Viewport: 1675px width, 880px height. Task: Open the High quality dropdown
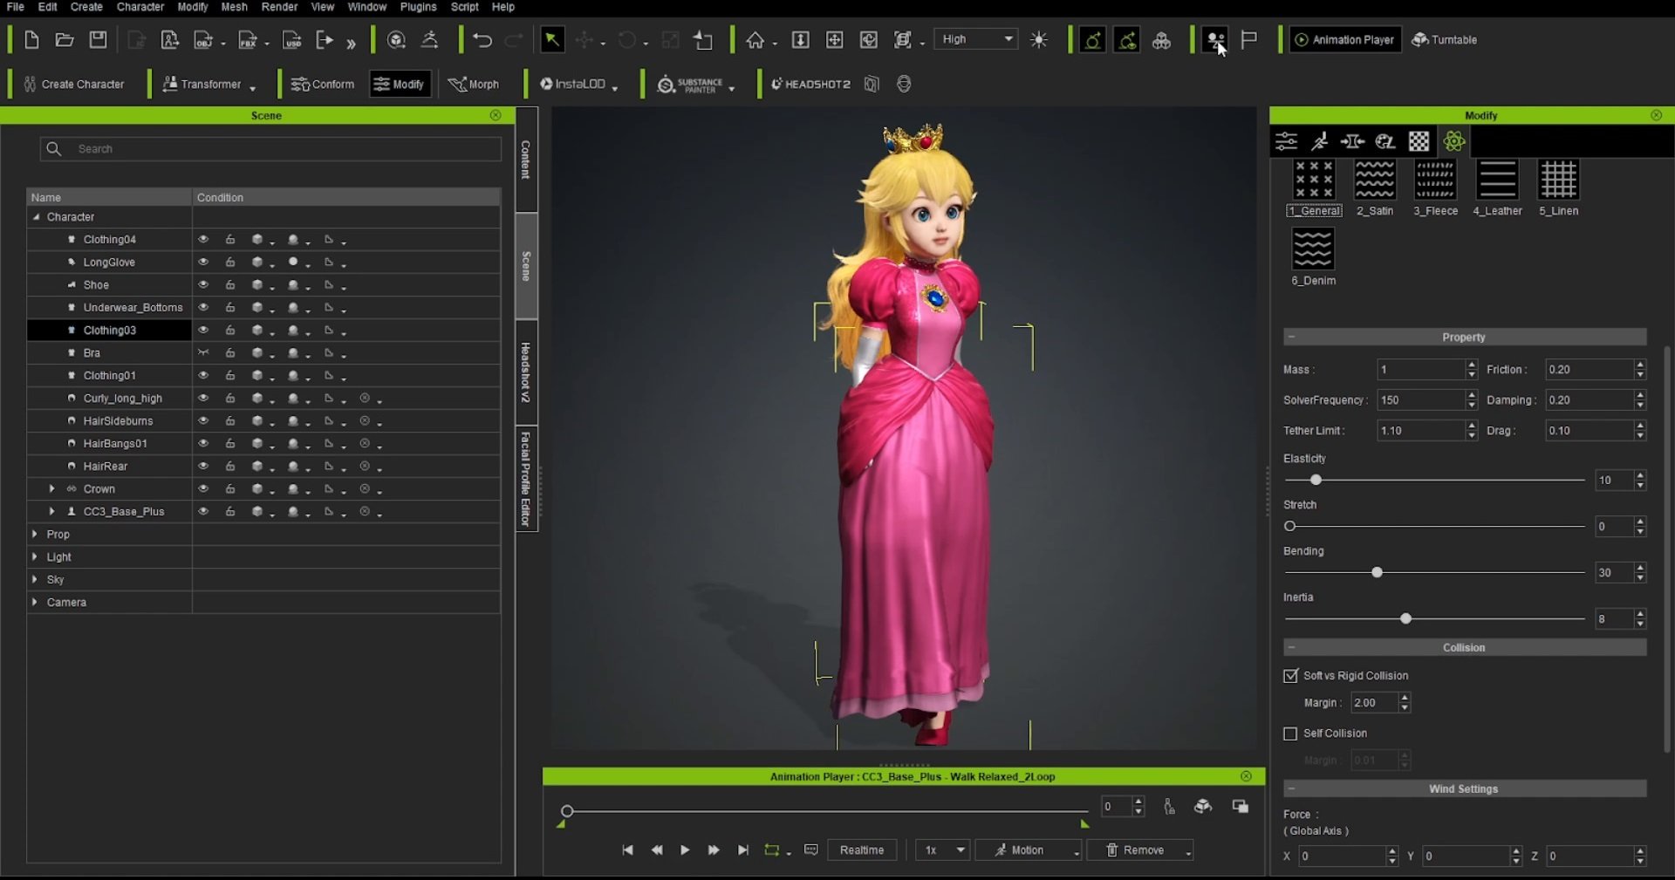976,39
